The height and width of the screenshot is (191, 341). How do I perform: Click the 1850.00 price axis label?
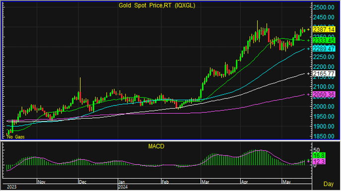324,137
